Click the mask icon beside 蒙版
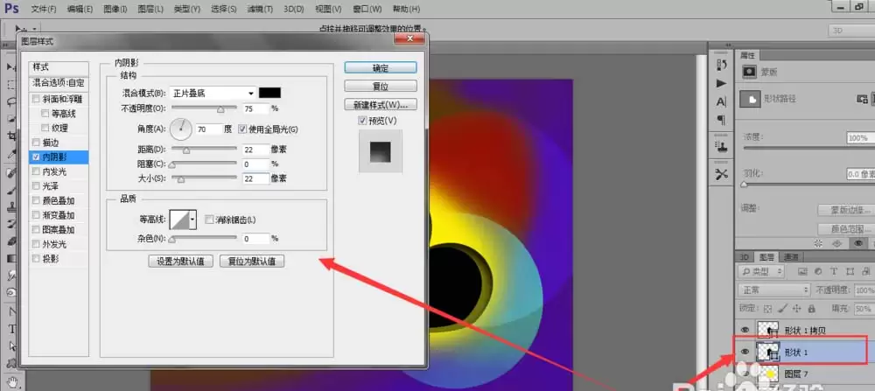The image size is (875, 391). pyautogui.click(x=749, y=72)
